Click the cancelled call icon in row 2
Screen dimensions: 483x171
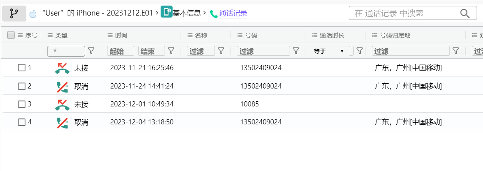(x=62, y=86)
